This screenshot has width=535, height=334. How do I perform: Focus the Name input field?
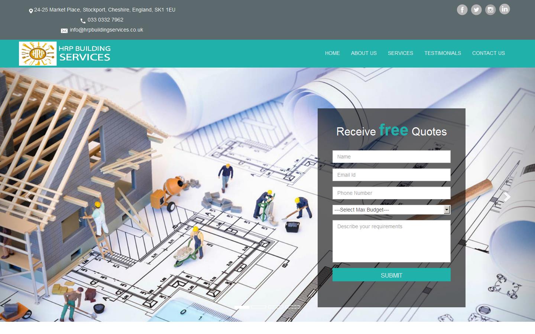391,157
